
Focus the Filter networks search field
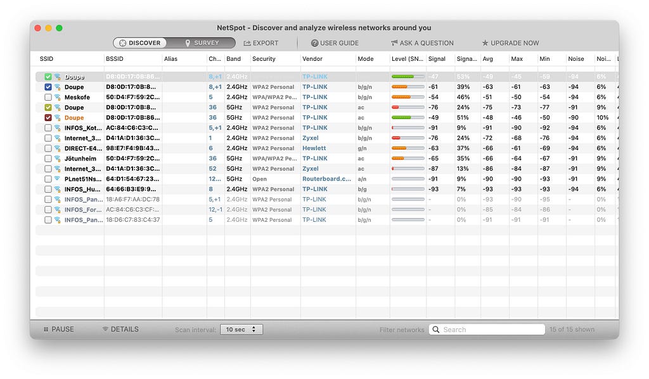(487, 330)
